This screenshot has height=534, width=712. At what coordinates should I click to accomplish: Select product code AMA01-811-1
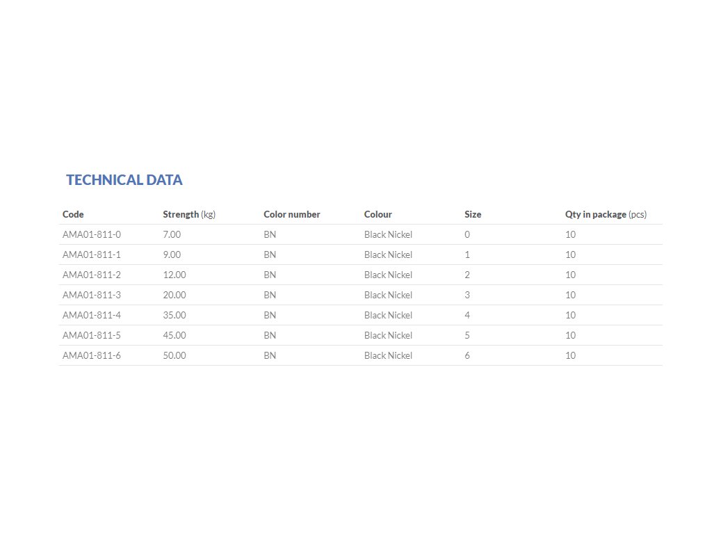click(92, 254)
